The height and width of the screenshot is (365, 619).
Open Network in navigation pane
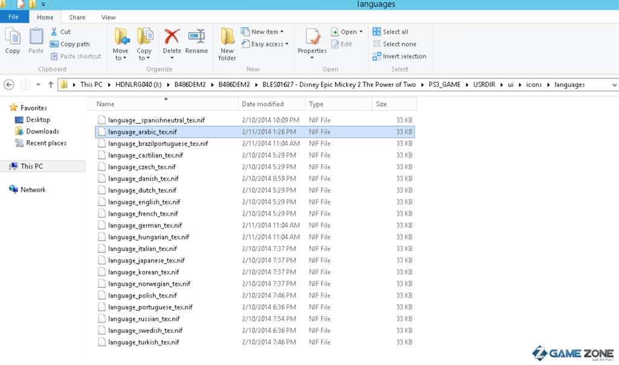pyautogui.click(x=33, y=189)
